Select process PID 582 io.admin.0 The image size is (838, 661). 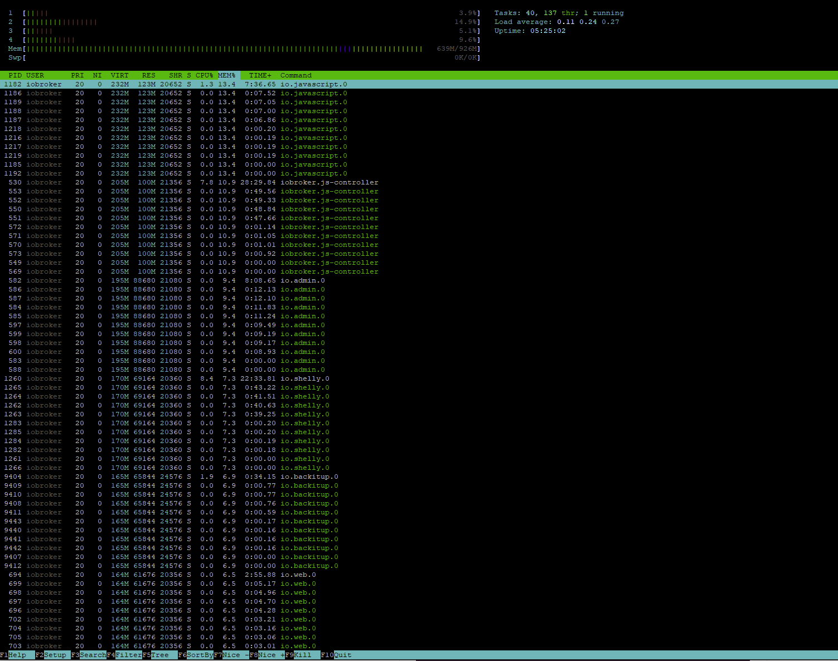point(419,280)
